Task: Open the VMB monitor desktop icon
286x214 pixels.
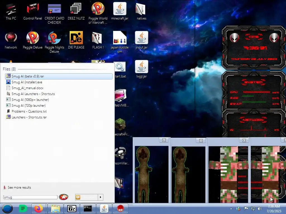Action: tap(121, 96)
